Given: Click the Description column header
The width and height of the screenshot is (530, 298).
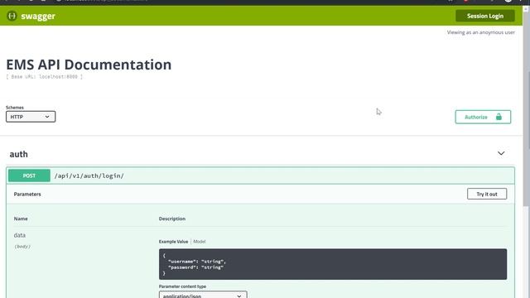Looking at the screenshot, I should point(172,219).
